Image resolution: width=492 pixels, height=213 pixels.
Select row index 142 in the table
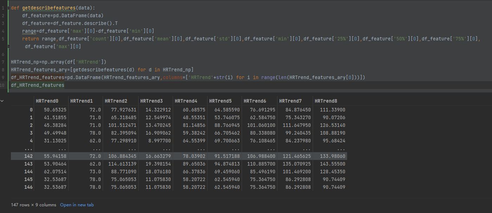(29, 156)
